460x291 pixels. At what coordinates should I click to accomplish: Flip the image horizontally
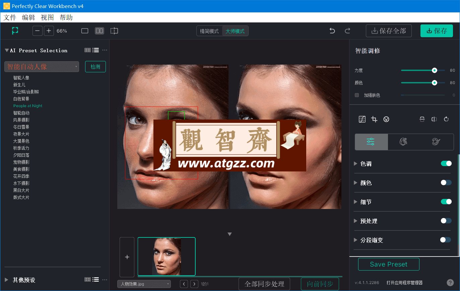pyautogui.click(x=434, y=119)
